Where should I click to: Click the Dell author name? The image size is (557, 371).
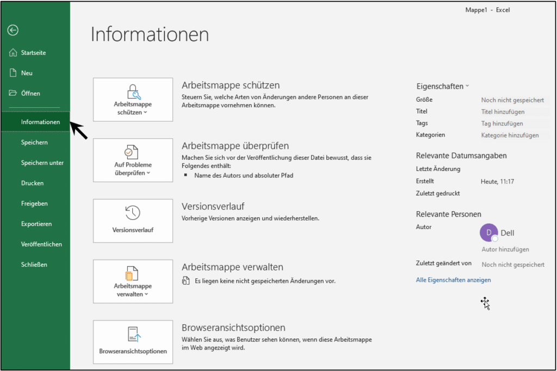508,233
